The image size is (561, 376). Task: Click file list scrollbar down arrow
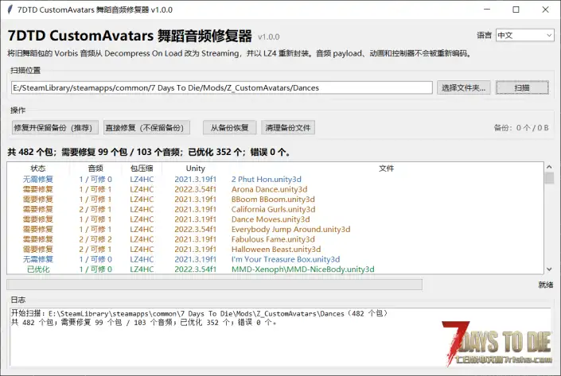click(549, 269)
